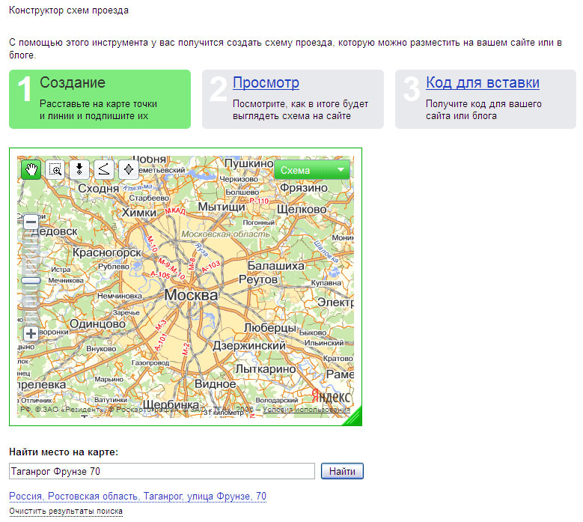
Task: Click the Красногорск label on the map
Action: (107, 252)
